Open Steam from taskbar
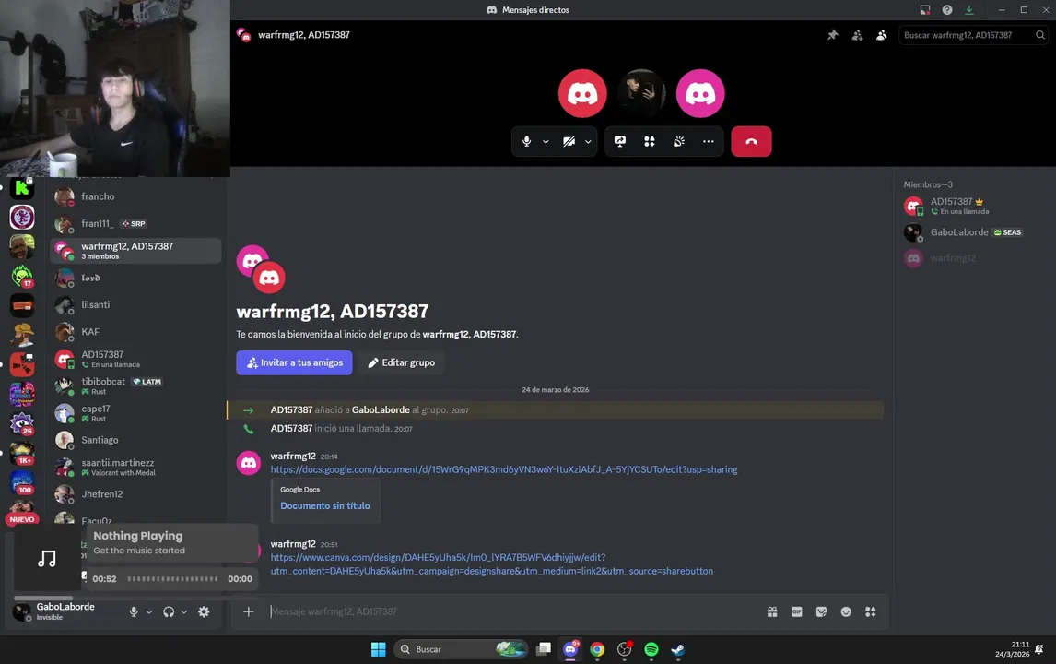 coord(678,649)
